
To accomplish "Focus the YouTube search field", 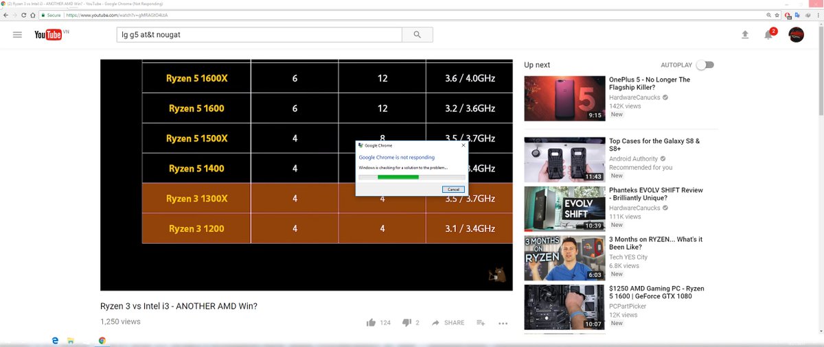I will pos(259,34).
